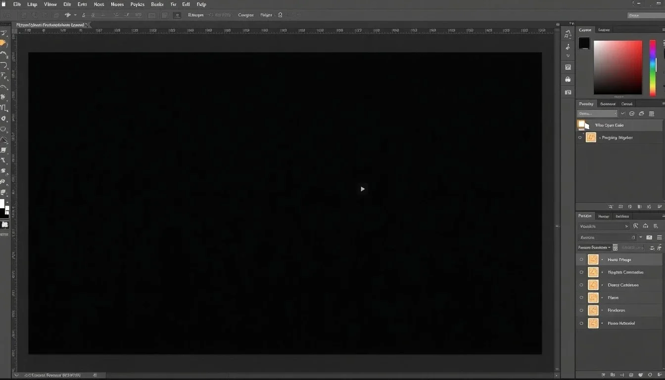Switch to third tab of layers panel

[622, 216]
